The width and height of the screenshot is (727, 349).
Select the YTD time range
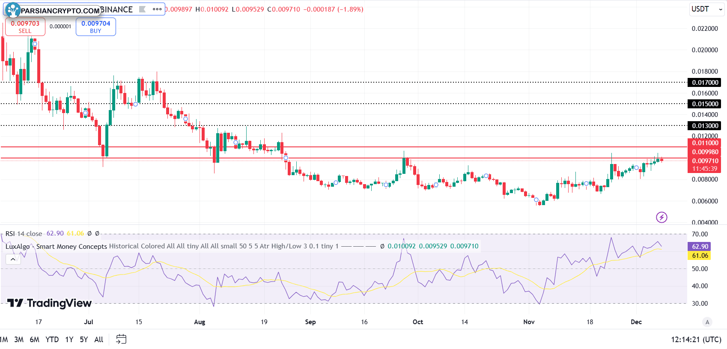(x=52, y=340)
